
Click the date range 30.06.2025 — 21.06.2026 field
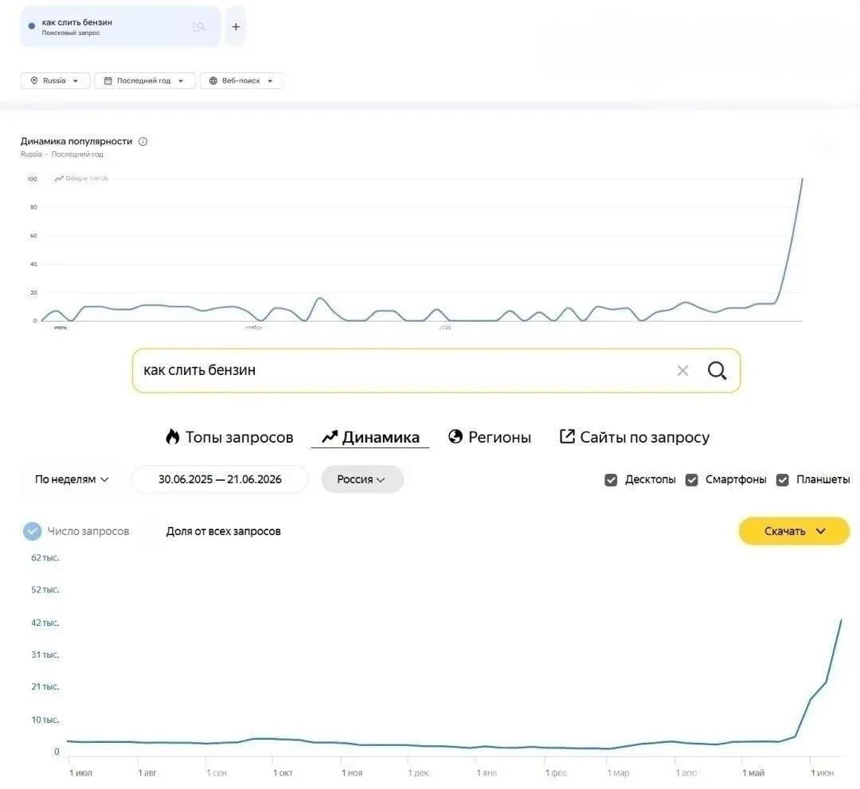tap(220, 479)
